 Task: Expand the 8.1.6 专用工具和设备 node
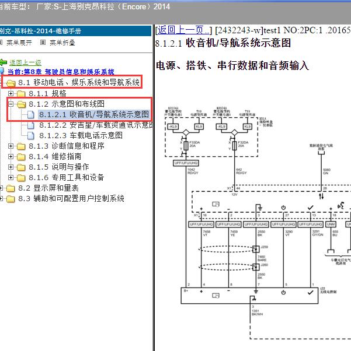tap(11, 177)
